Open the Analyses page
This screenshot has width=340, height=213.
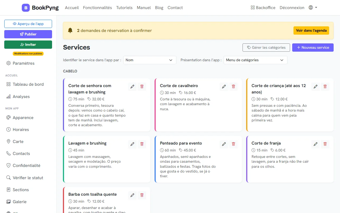(x=28, y=96)
